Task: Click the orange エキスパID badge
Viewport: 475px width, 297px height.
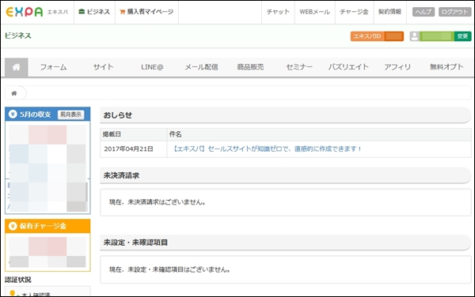Action: pos(377,36)
